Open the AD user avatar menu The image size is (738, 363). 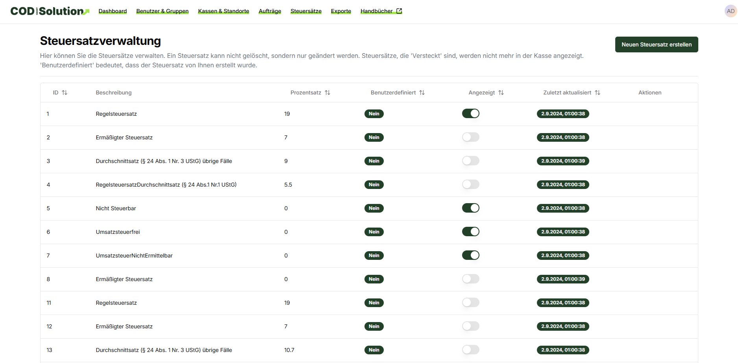coord(730,11)
